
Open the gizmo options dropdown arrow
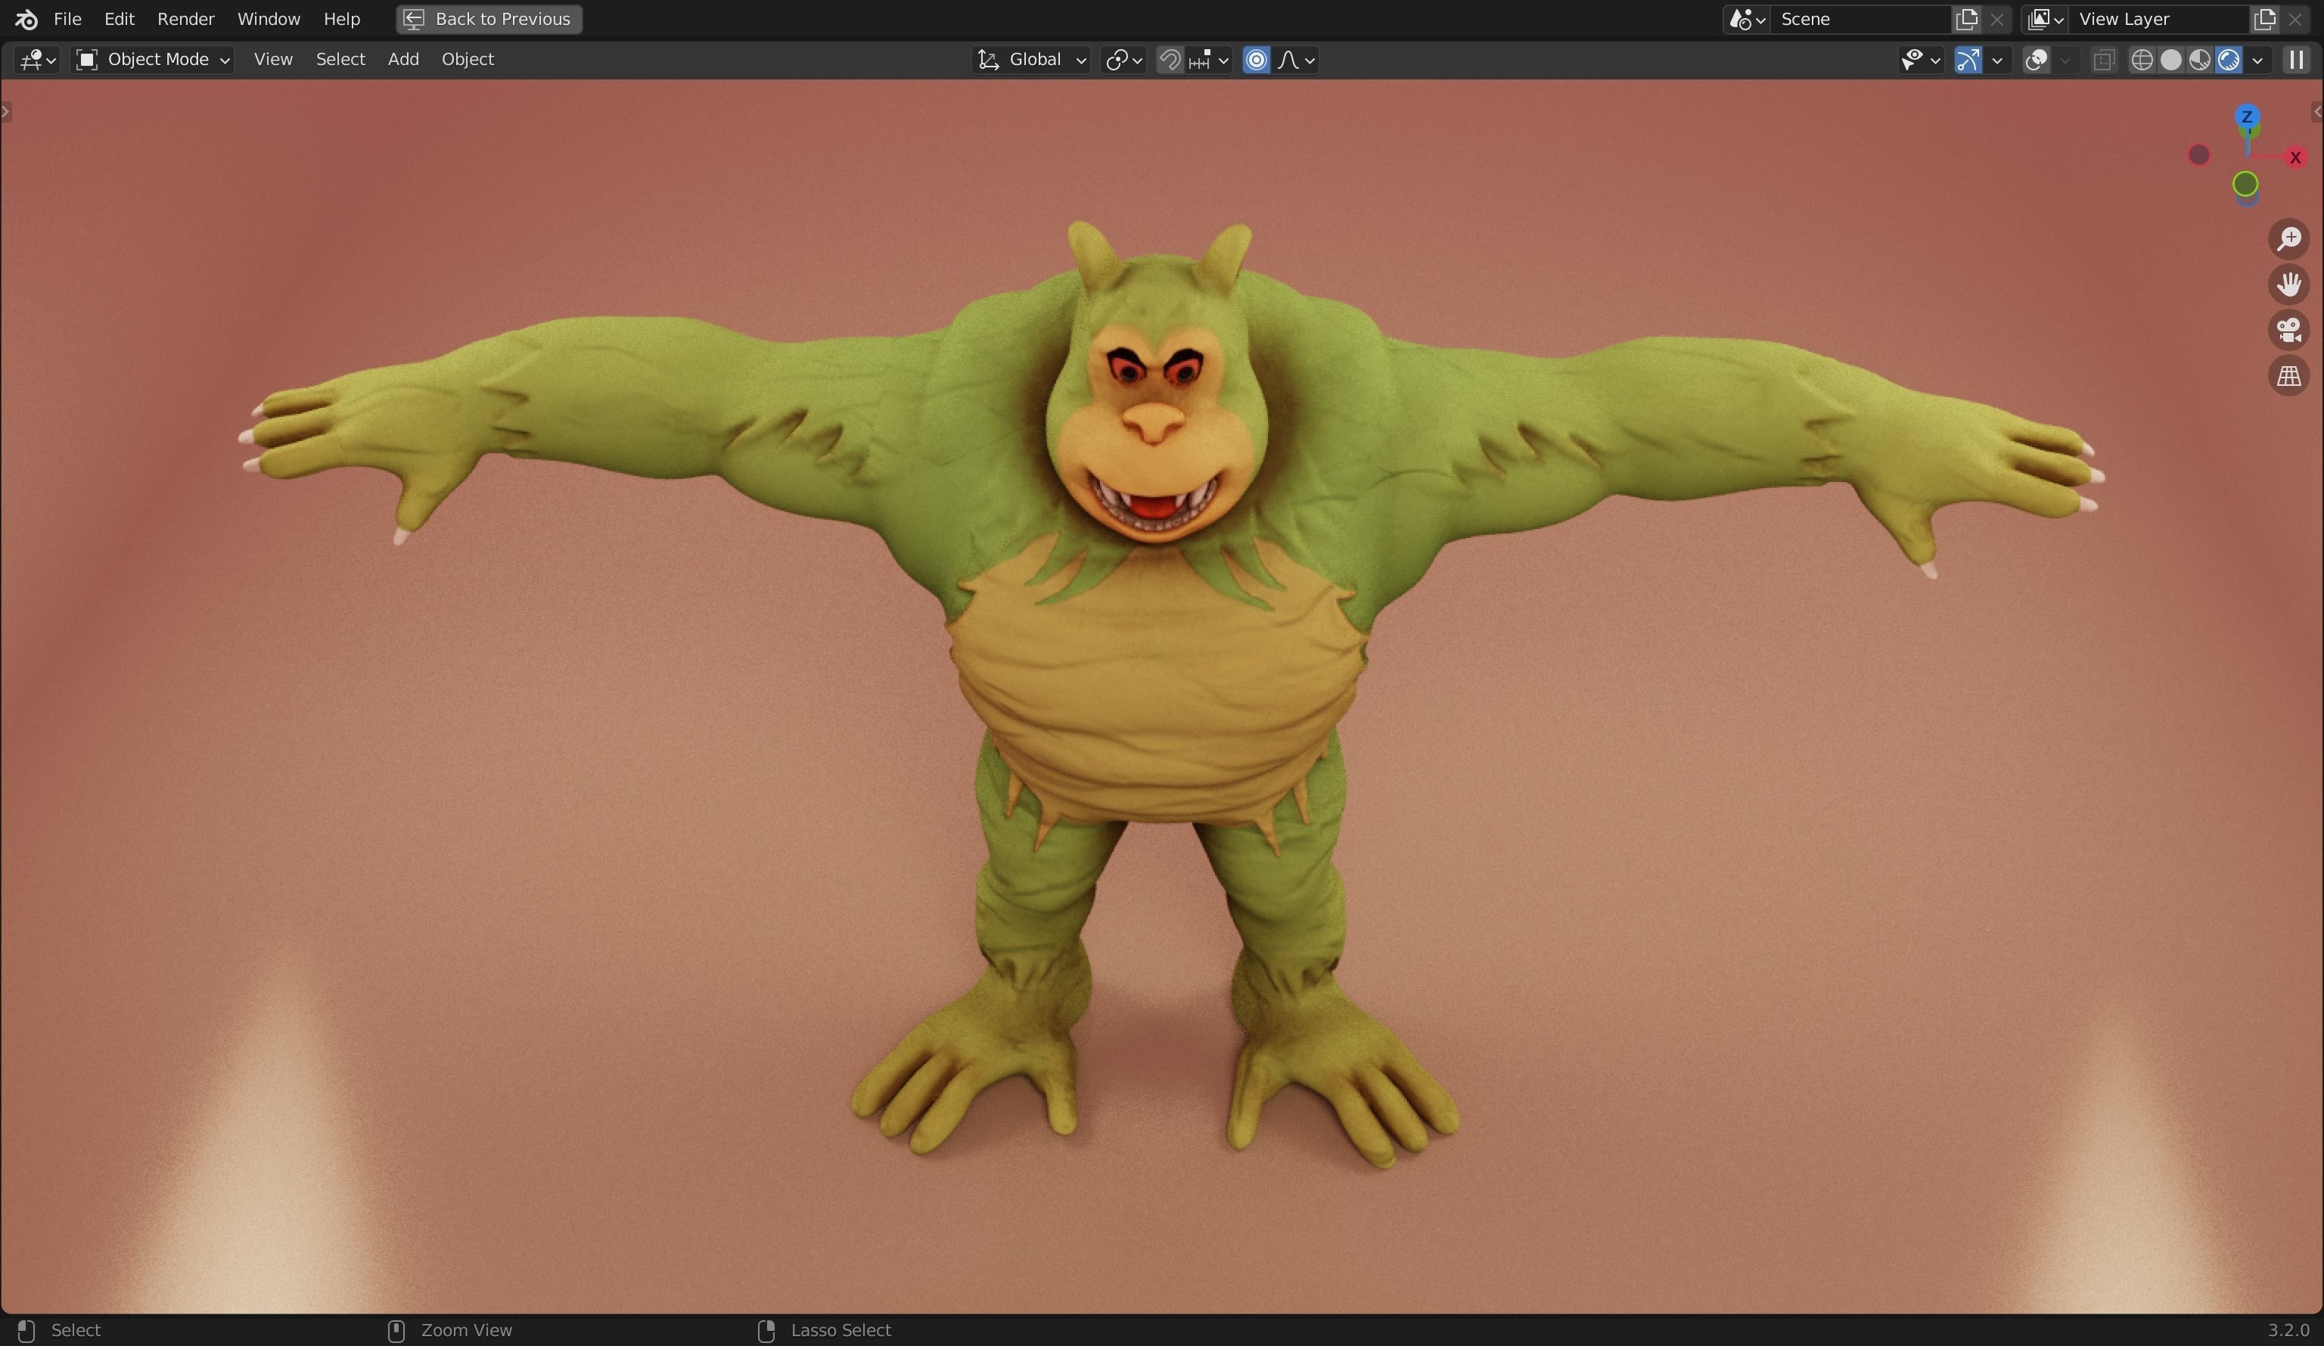click(1997, 60)
